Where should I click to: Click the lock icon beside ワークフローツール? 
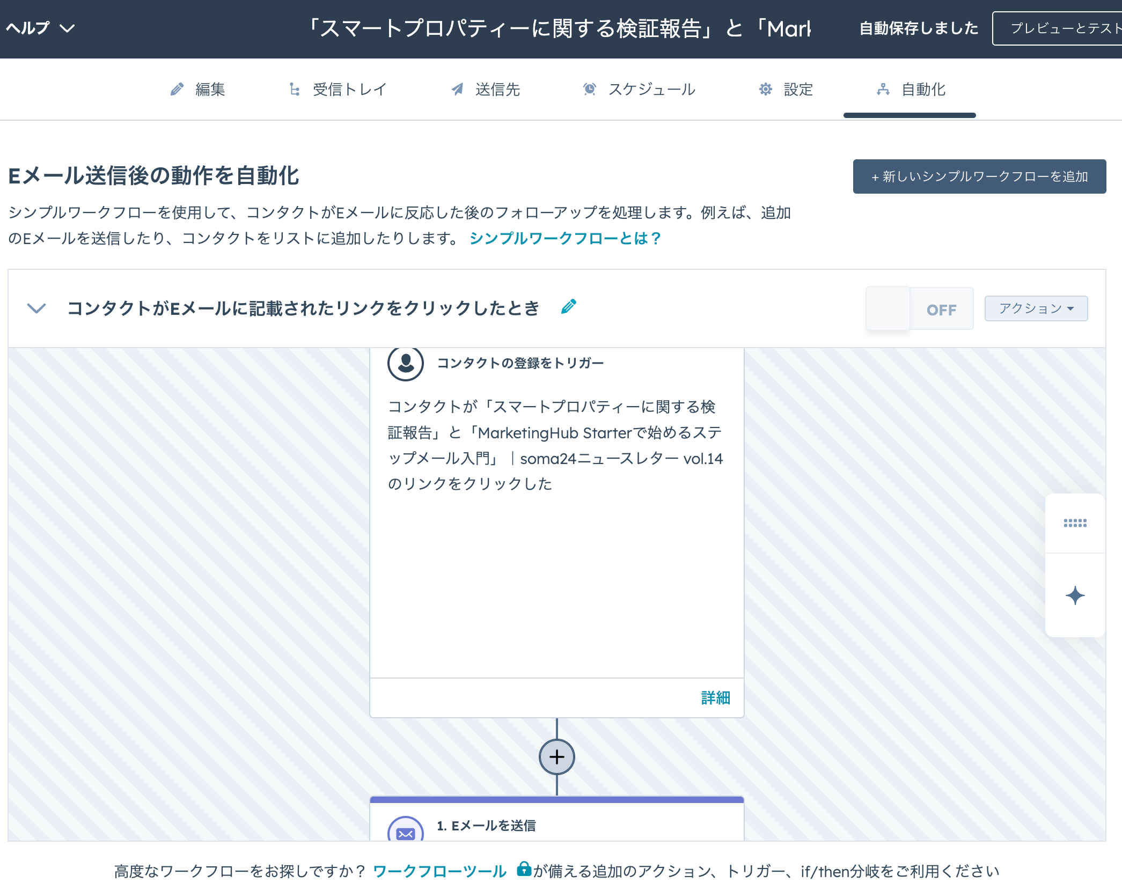pos(524,868)
